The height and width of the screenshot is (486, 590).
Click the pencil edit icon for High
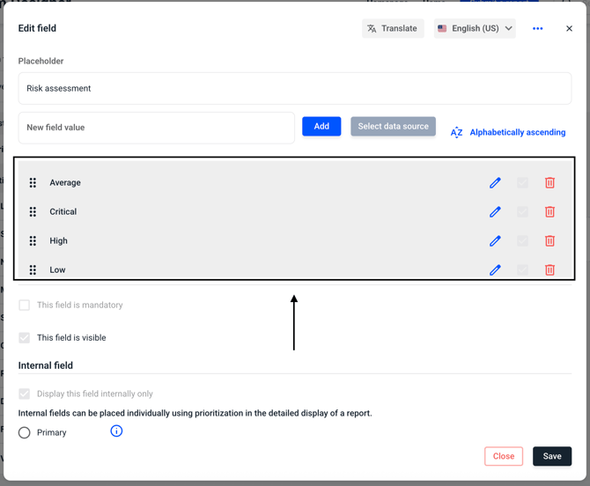pos(495,241)
